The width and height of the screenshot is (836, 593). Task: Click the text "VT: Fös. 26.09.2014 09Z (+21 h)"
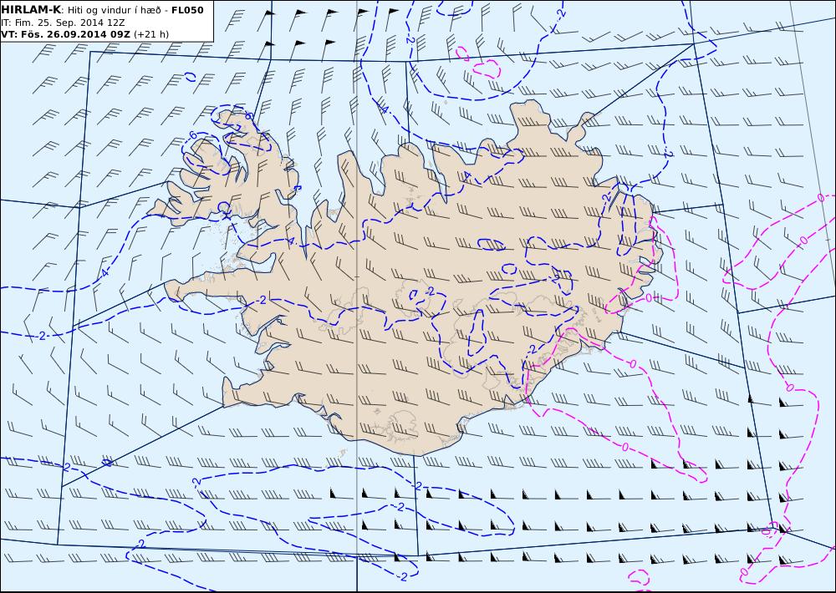84,34
